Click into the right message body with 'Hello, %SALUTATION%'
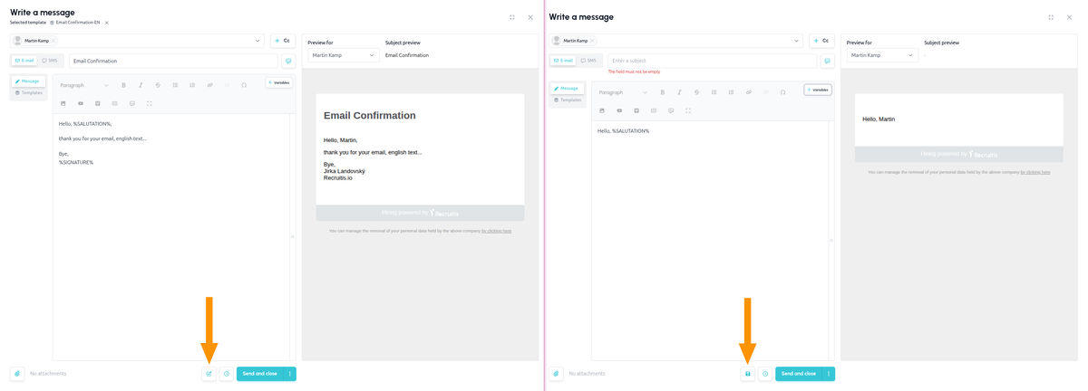Viewport: 1088px width, 391px height. tap(710, 240)
